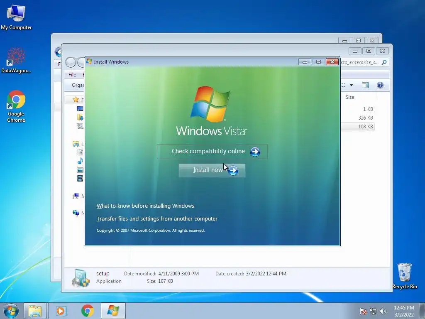Select the Music library note icon
The image size is (425, 319).
80,161
